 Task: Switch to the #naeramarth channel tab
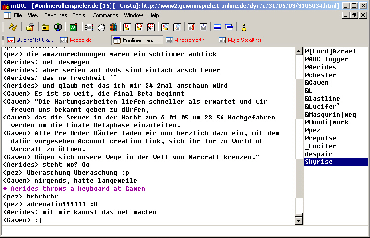(185, 40)
